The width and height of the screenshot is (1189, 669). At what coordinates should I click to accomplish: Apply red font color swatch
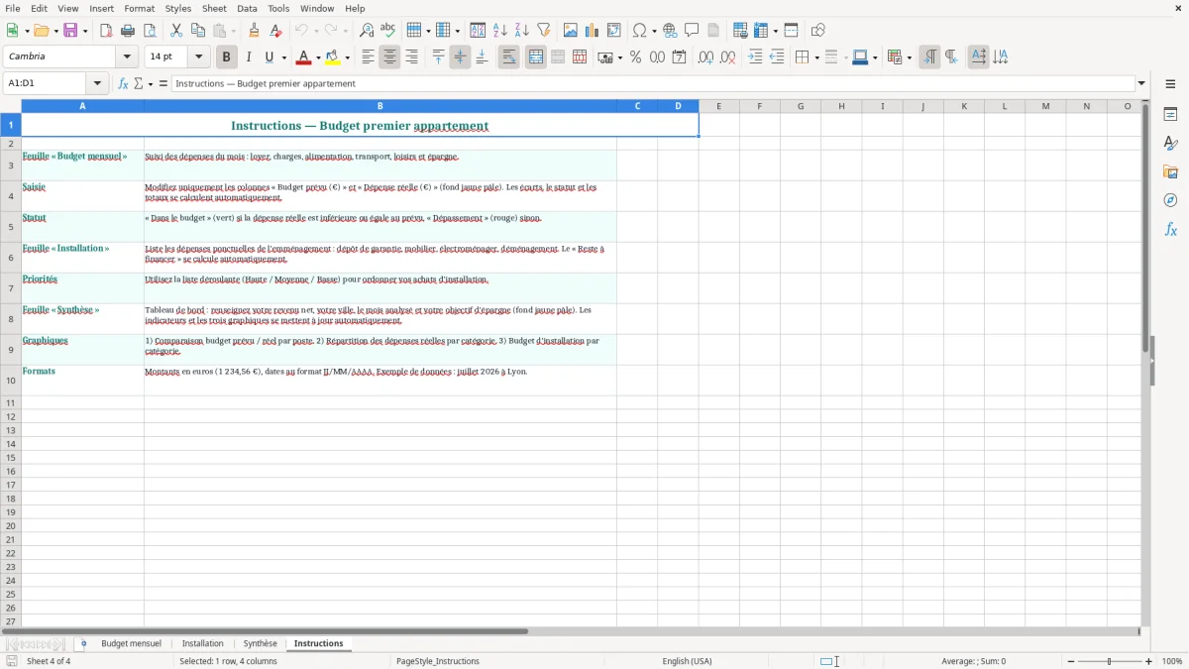pos(304,57)
